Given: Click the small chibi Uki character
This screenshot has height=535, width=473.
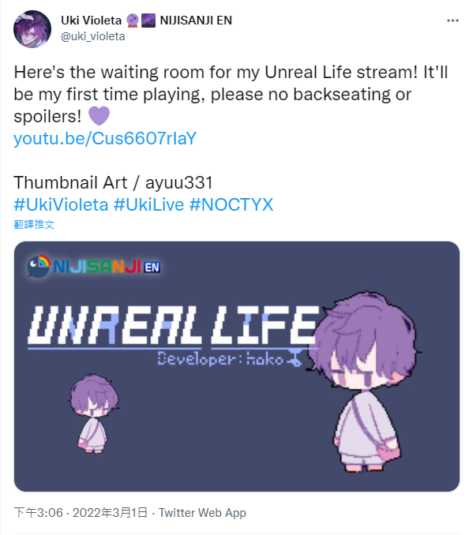Looking at the screenshot, I should (x=94, y=413).
